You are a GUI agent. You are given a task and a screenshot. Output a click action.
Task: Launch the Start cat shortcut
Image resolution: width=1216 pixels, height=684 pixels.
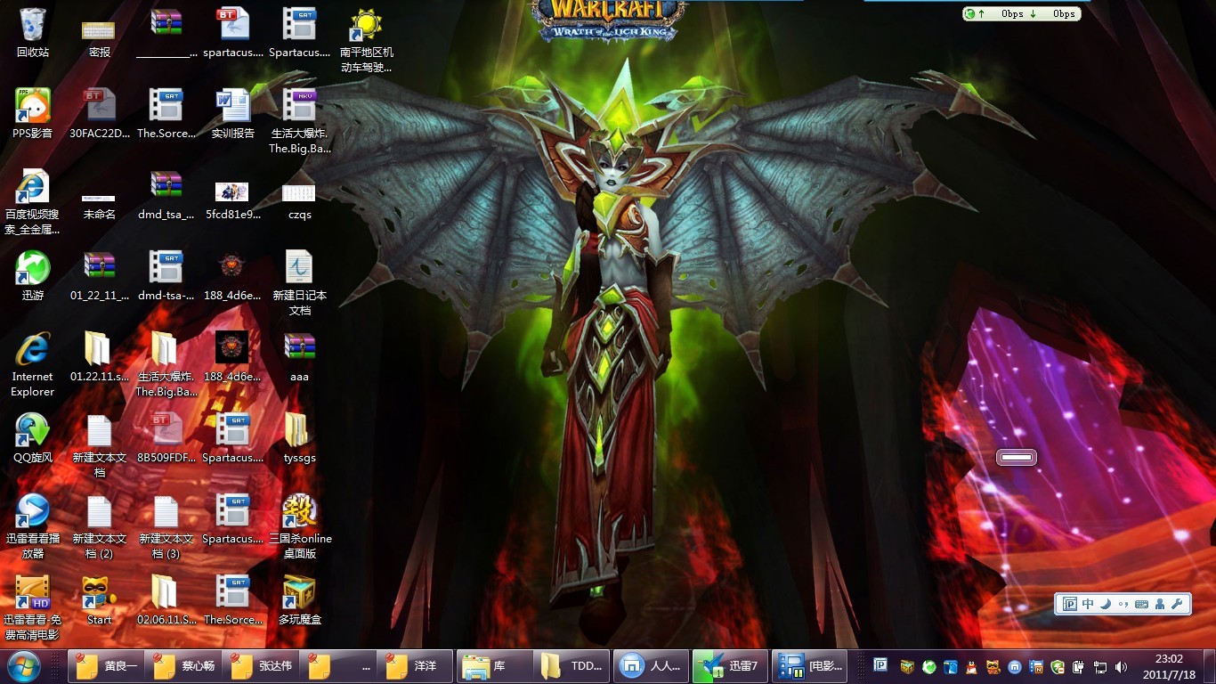[99, 600]
